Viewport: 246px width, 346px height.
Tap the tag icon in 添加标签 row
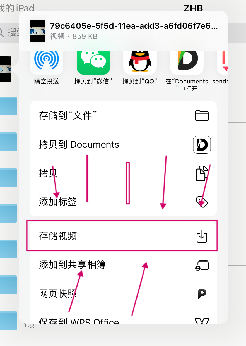click(202, 202)
